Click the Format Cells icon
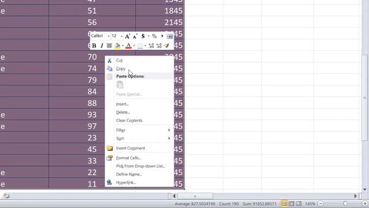 110,158
